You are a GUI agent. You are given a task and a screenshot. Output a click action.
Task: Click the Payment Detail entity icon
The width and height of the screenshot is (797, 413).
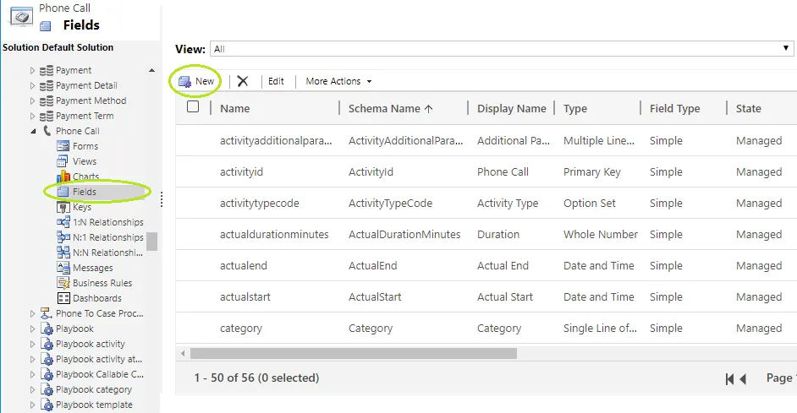point(47,85)
